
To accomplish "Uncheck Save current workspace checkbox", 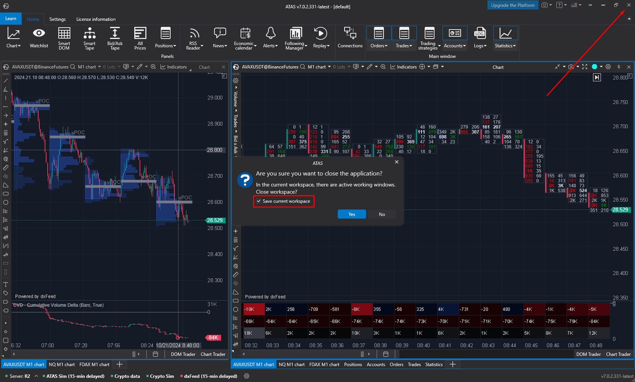I will [x=259, y=201].
